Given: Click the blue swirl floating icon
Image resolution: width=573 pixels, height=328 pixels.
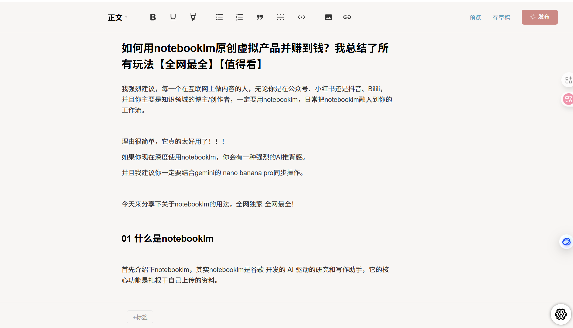Looking at the screenshot, I should [x=566, y=241].
